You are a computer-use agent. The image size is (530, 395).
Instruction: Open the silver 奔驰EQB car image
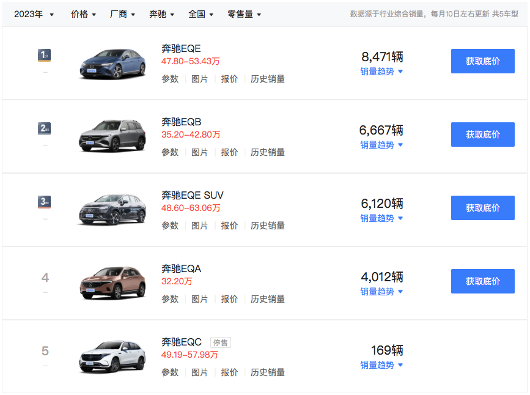[112, 136]
